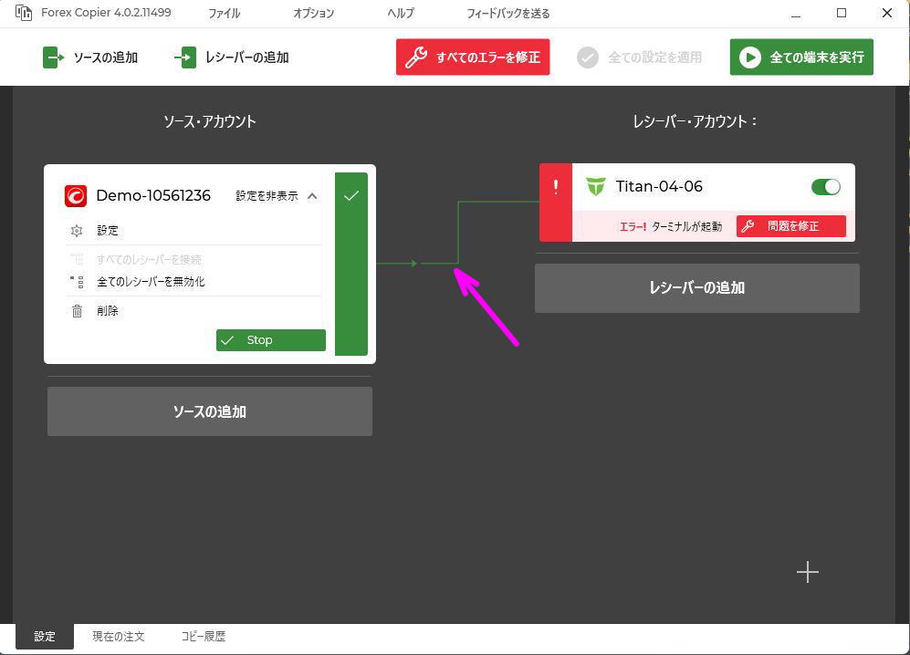This screenshot has width=910, height=655.
Task: Maximize the Forex Copier window
Action: pyautogui.click(x=842, y=13)
